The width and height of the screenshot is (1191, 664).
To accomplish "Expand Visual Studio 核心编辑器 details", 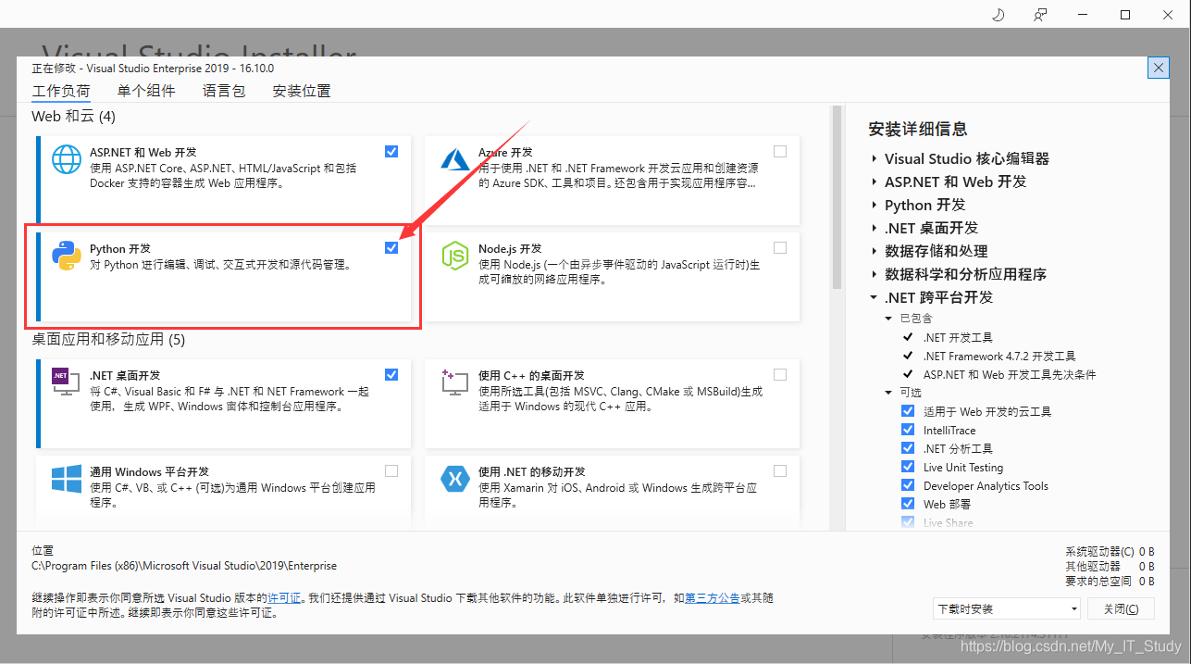I will 875,158.
